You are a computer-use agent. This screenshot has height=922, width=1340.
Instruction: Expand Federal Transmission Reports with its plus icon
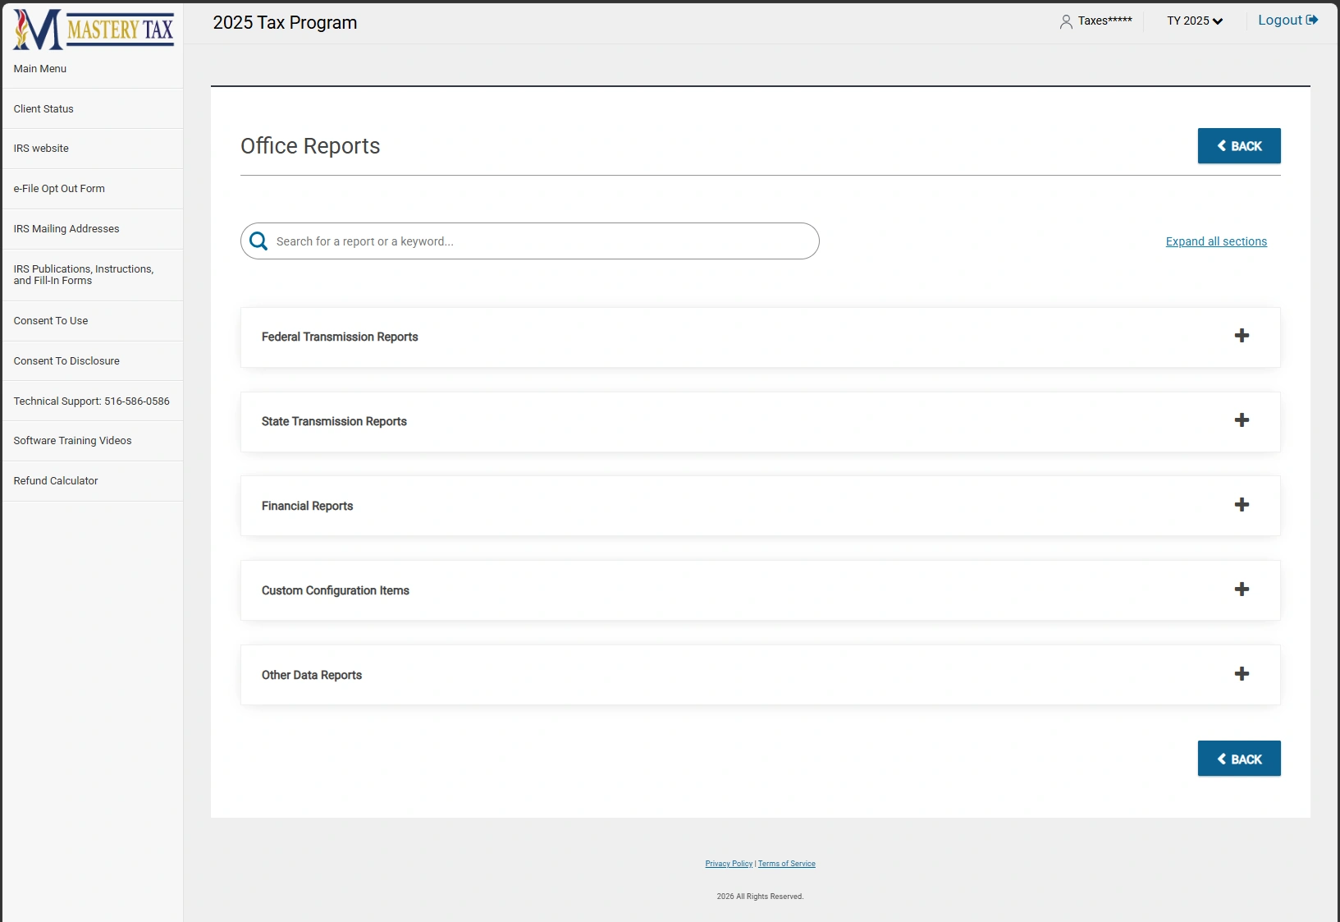(x=1242, y=336)
